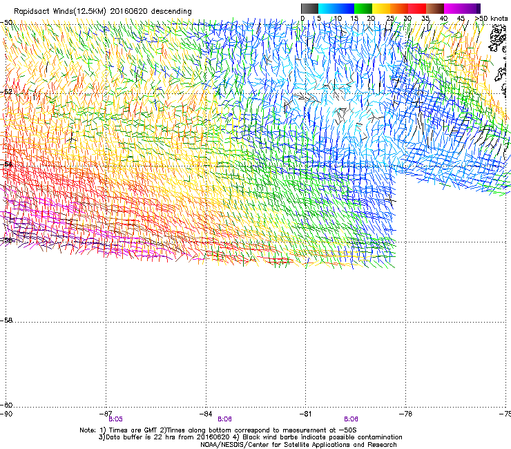511x449 pixels.
Task: Click the longitude axis label '-90'
Action: pos(6,414)
